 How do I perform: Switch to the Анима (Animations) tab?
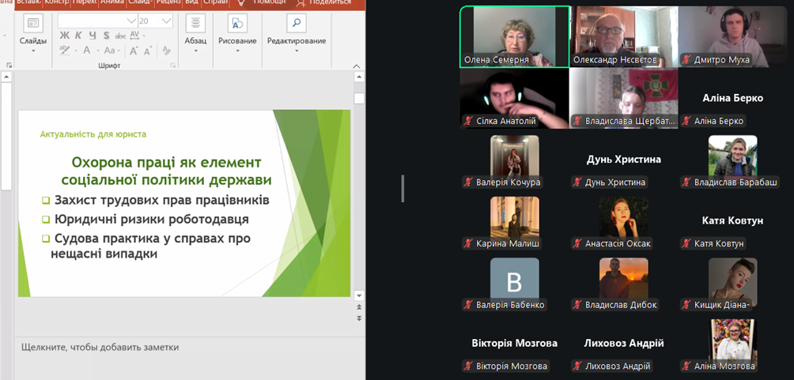click(112, 2)
